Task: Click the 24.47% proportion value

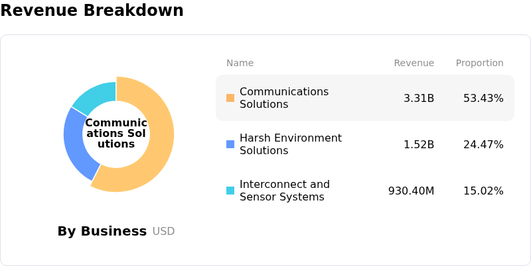Action: pyautogui.click(x=483, y=145)
